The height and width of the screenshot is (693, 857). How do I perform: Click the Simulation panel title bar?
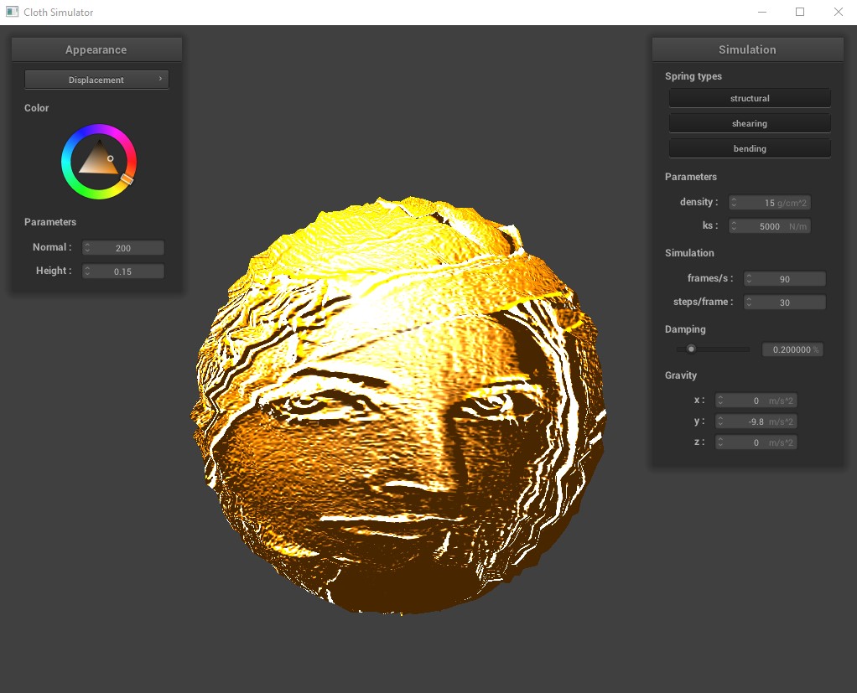point(747,49)
